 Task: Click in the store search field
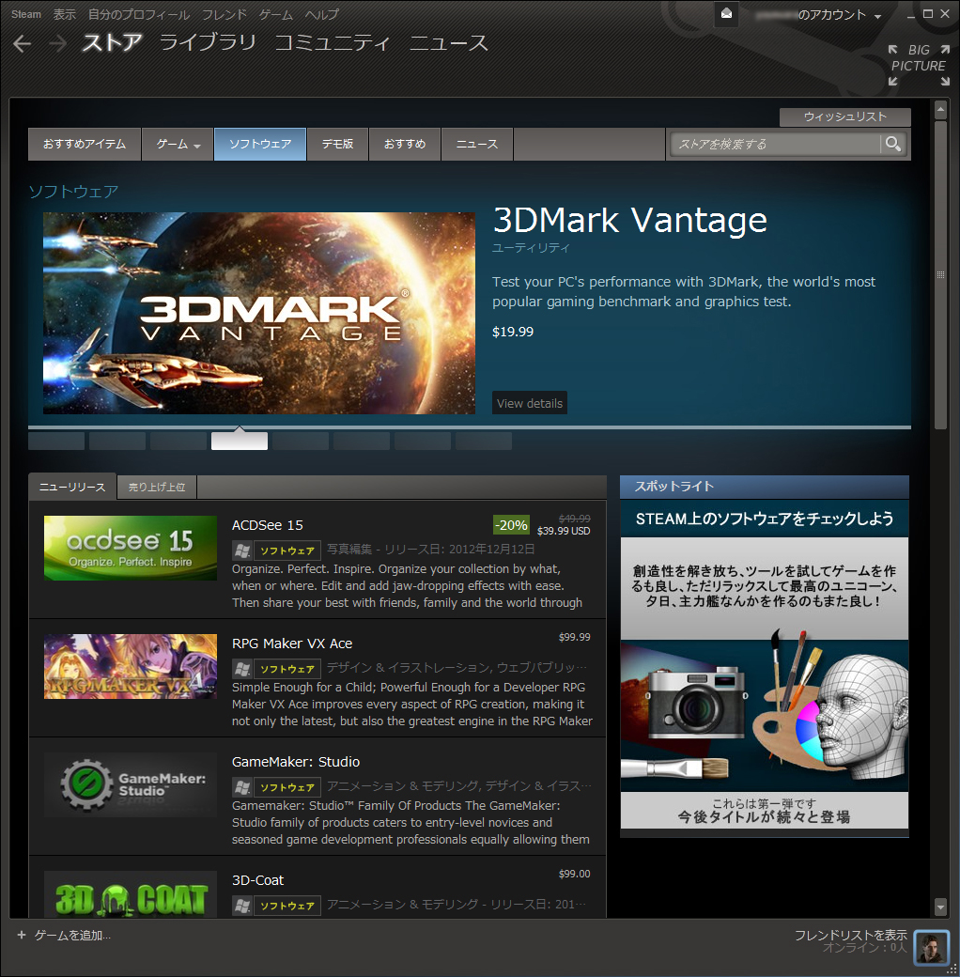tap(776, 144)
